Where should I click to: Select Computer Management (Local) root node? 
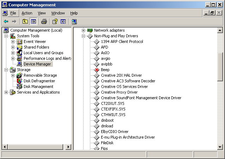tap(36, 30)
